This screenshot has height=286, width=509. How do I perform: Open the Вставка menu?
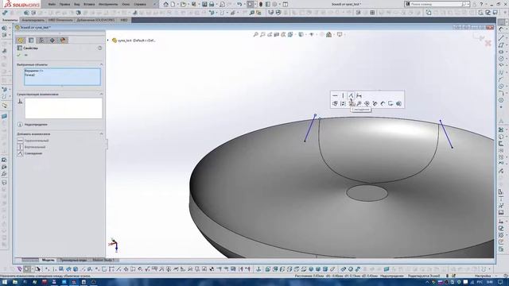coord(89,4)
